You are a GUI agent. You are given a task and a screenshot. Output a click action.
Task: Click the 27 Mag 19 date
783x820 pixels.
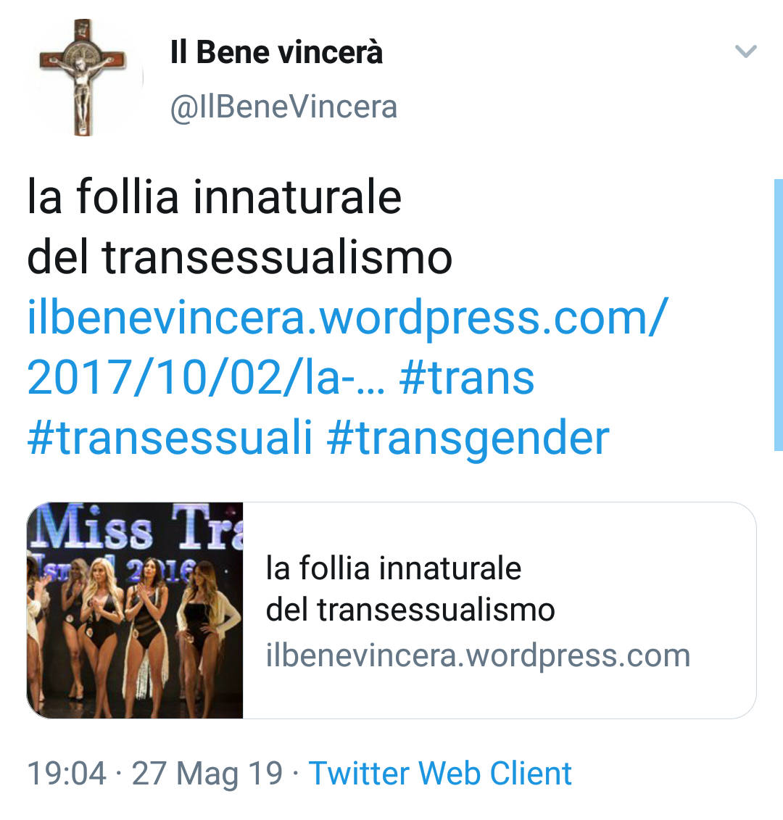(207, 774)
